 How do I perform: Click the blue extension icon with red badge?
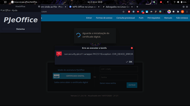click(143, 12)
